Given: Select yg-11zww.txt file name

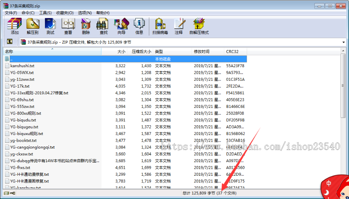Looking at the screenshot, I should pyautogui.click(x=22, y=79).
